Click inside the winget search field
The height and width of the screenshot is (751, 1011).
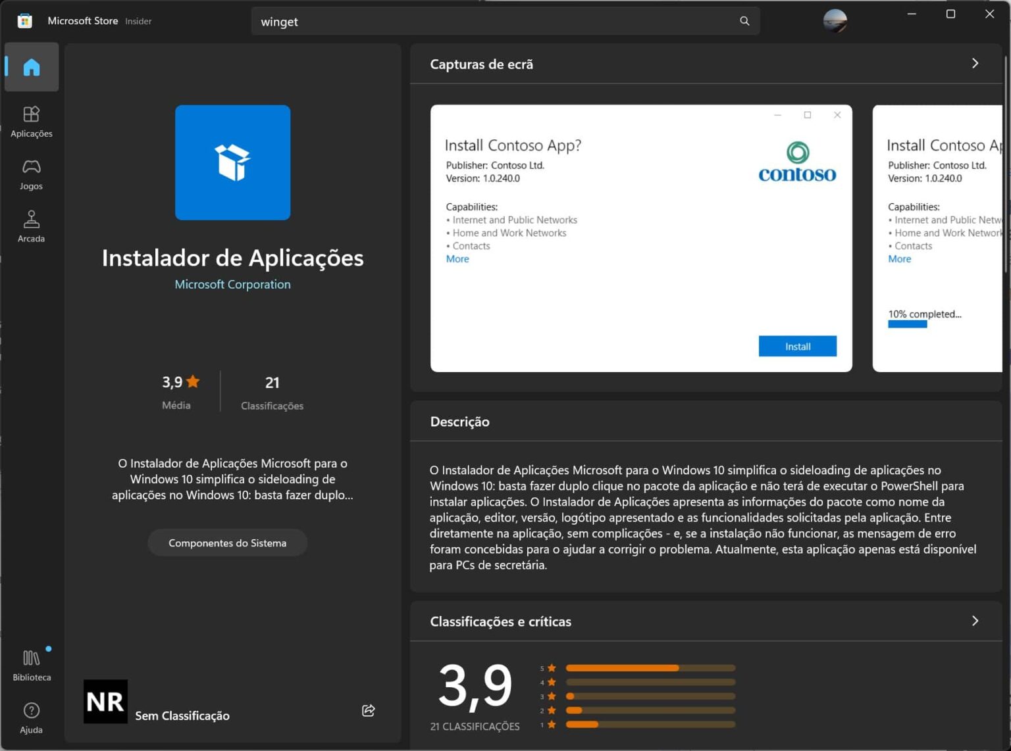[x=461, y=20]
